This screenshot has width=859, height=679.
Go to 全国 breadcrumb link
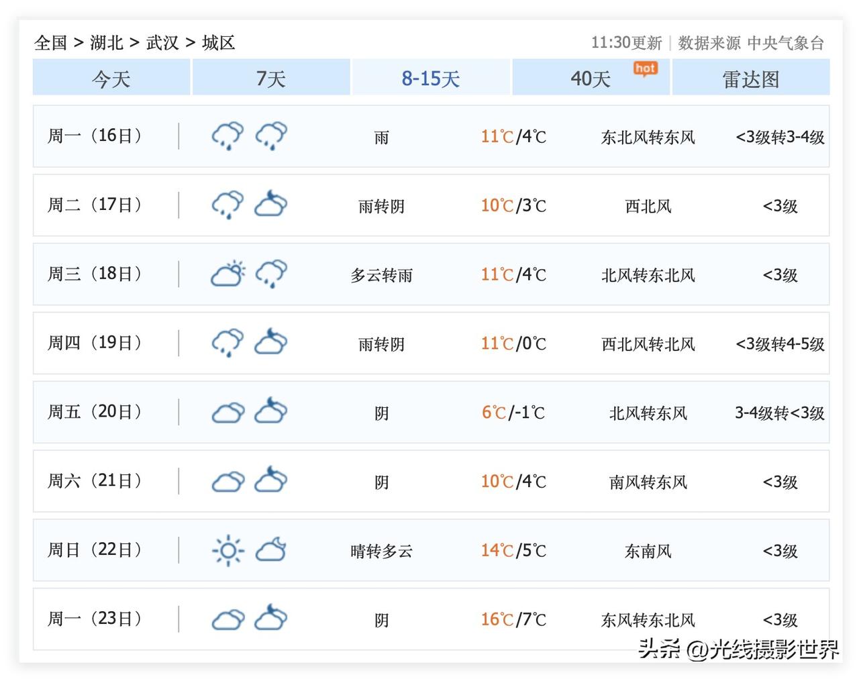point(51,43)
